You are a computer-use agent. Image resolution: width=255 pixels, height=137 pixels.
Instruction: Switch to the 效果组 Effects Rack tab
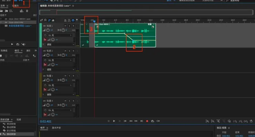[4, 50]
